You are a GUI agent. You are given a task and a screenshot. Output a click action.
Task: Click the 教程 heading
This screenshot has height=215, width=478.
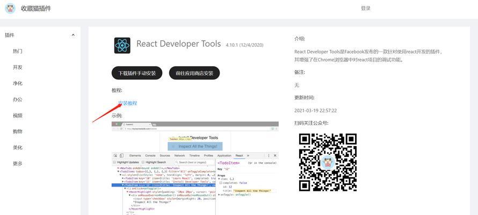pos(117,90)
